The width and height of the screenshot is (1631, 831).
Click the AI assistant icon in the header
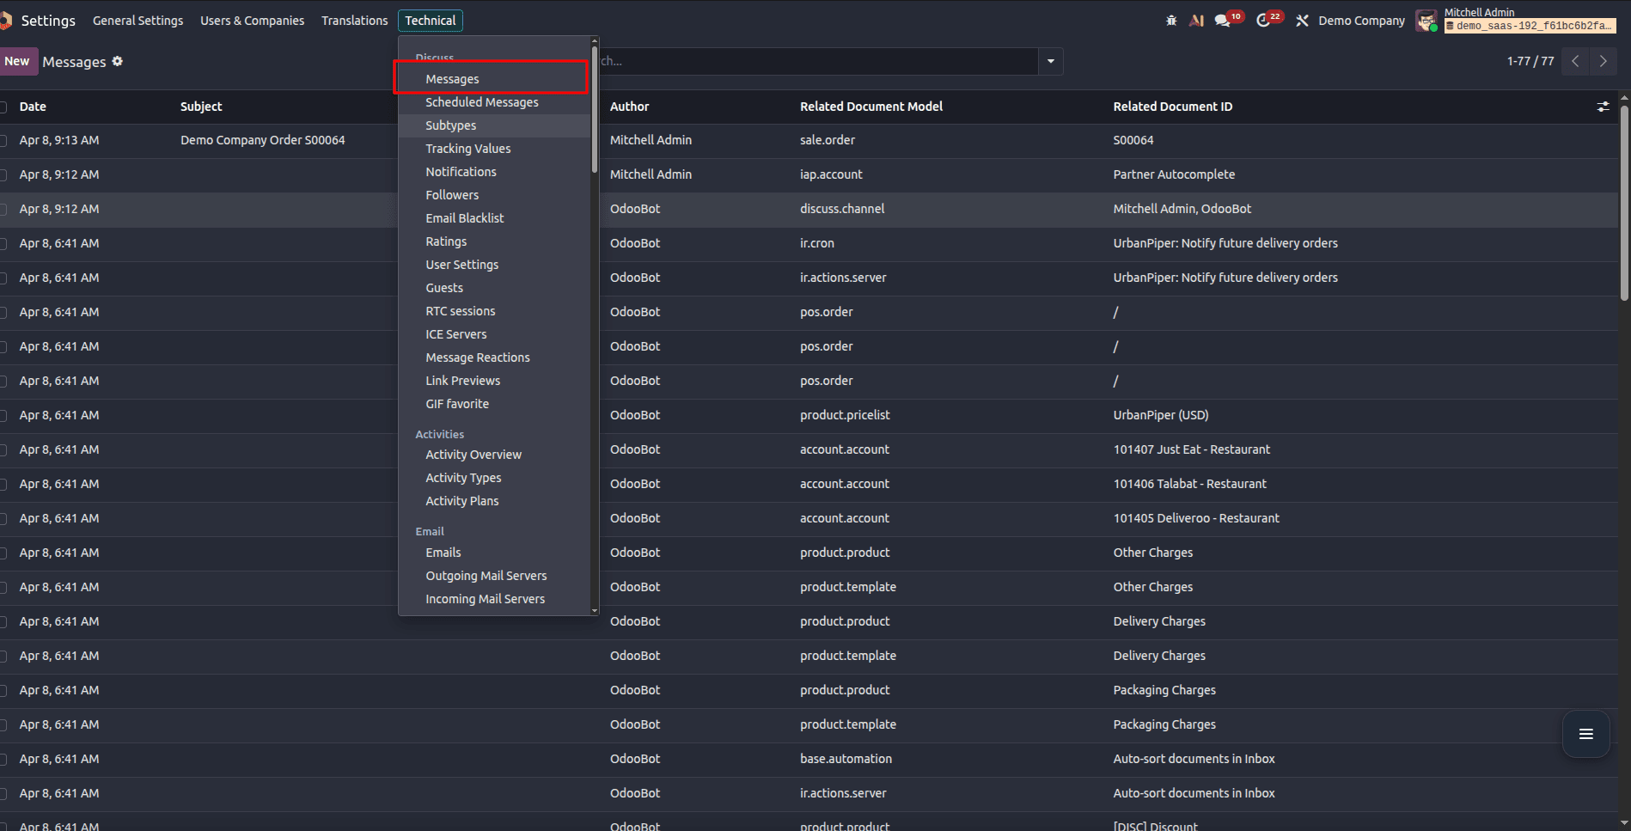(1196, 19)
